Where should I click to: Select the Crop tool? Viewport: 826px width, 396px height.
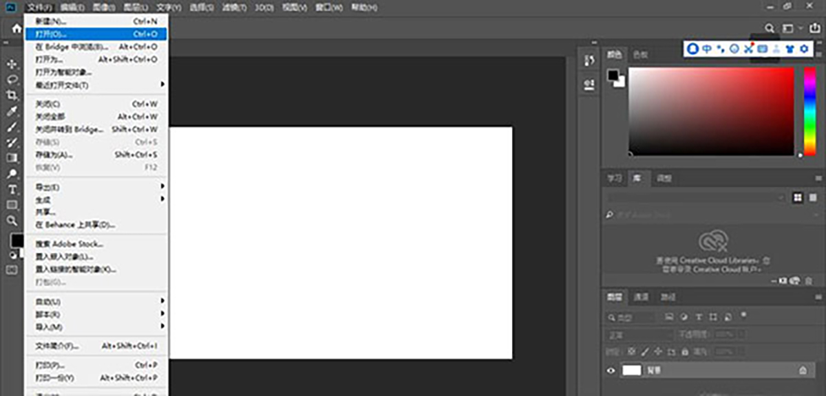tap(12, 96)
